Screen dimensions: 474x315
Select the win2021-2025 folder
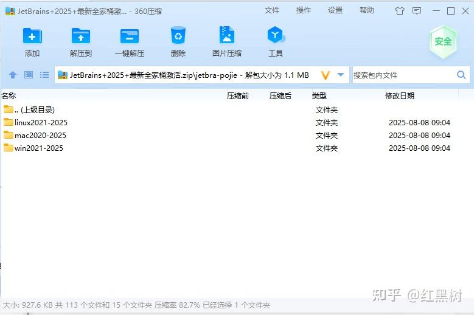point(230,148)
